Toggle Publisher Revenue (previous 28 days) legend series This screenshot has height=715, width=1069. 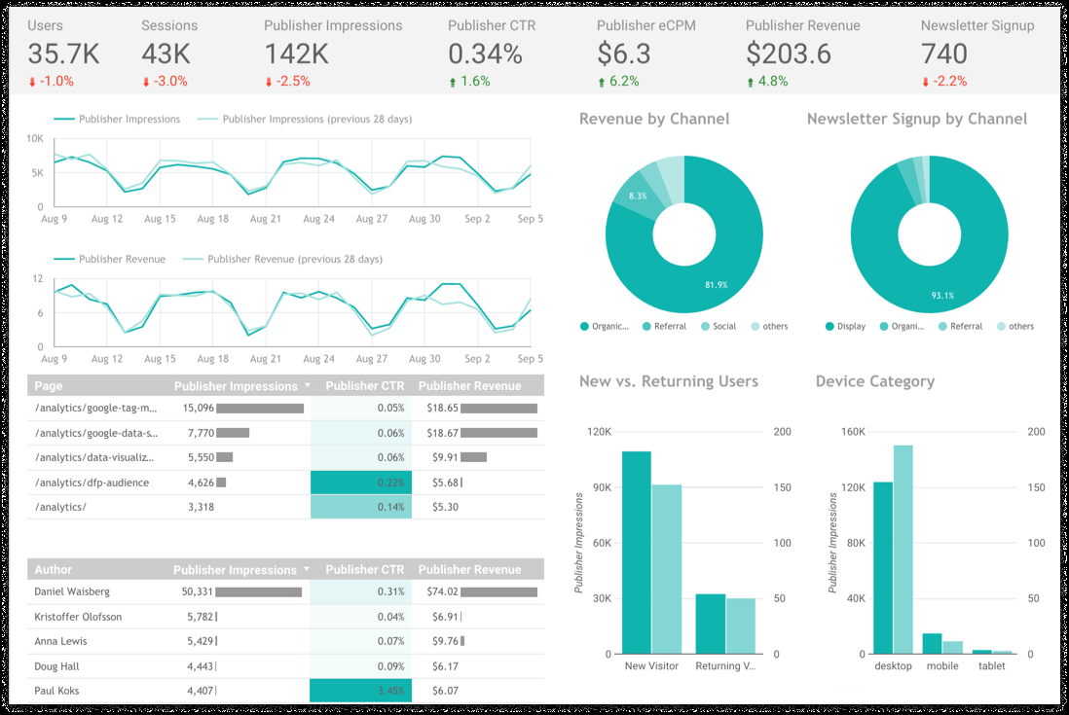[282, 260]
